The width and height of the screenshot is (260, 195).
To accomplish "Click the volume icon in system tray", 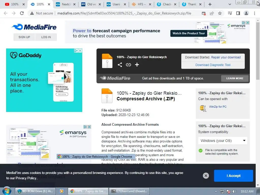I will (x=234, y=191).
